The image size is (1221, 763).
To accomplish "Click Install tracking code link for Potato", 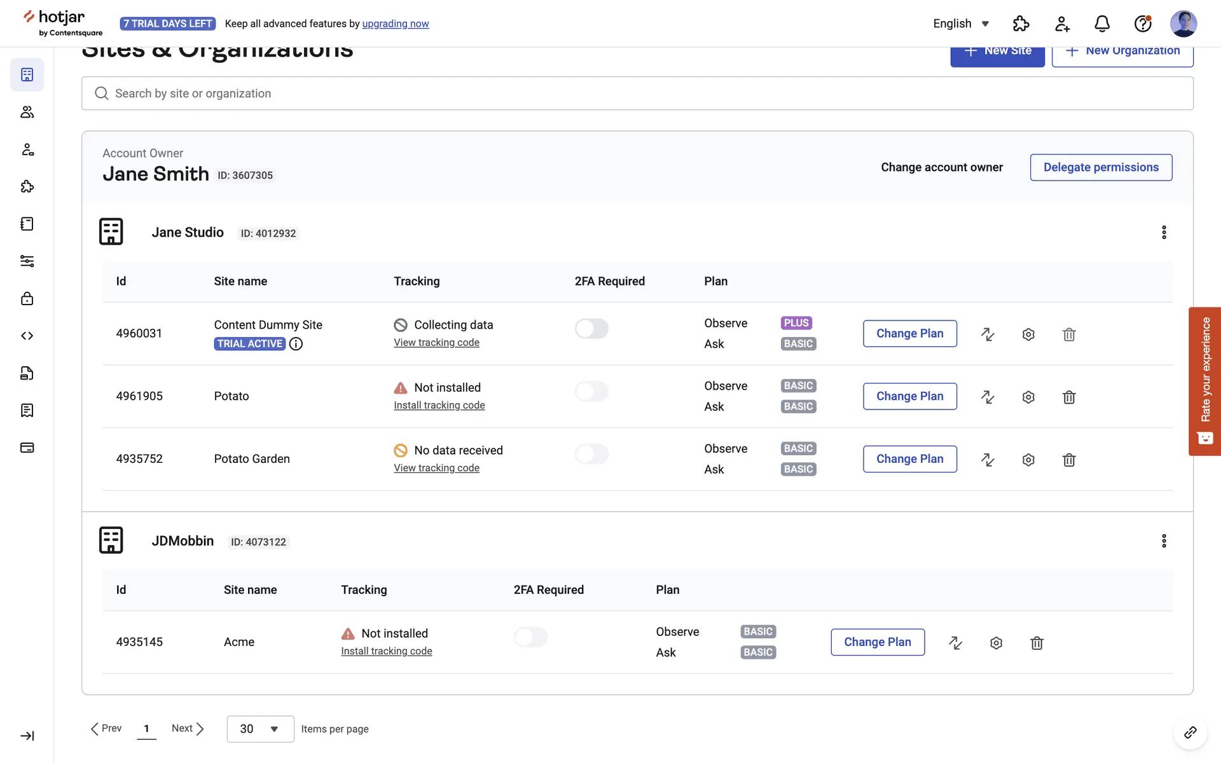I will pos(439,406).
